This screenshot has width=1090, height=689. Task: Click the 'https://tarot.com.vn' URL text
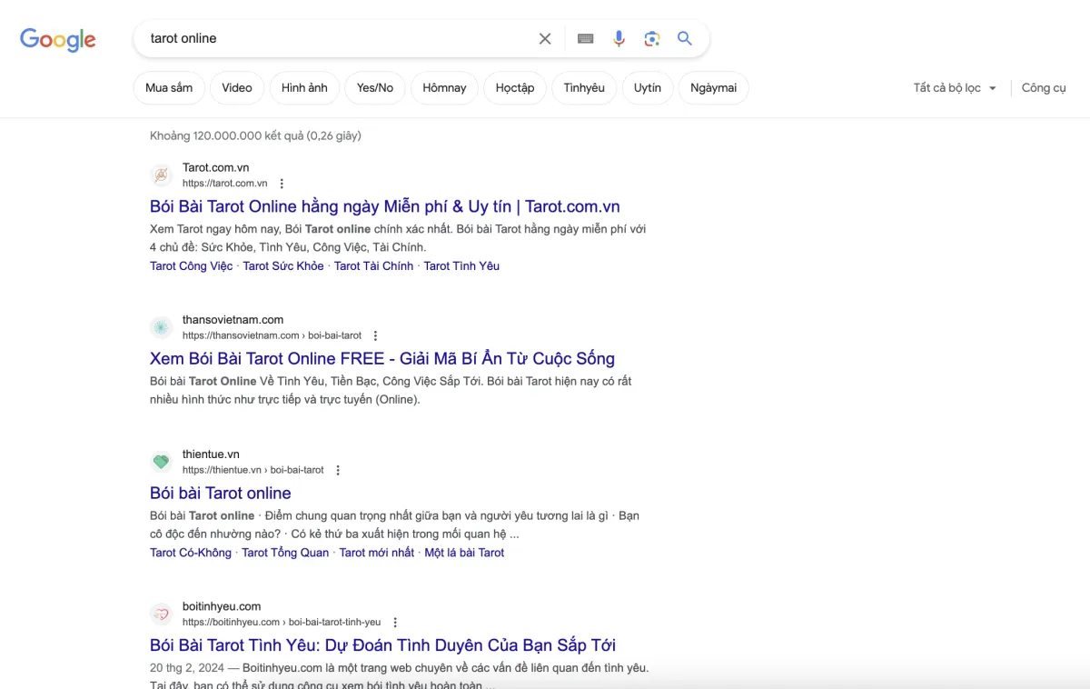click(225, 184)
